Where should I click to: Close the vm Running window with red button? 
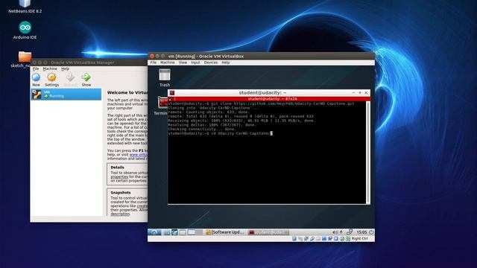point(152,57)
